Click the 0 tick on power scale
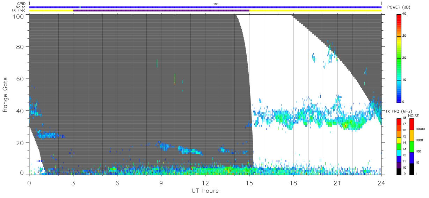The width and height of the screenshot is (429, 198). click(x=403, y=102)
